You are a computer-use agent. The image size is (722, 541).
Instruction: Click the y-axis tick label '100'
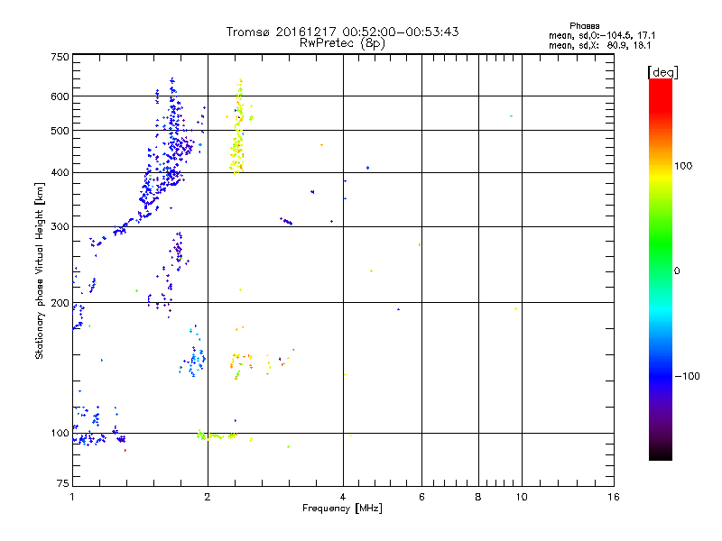(60, 434)
